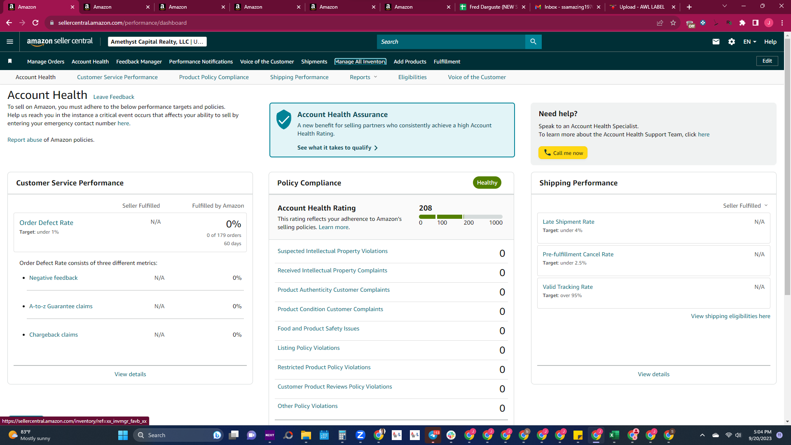The width and height of the screenshot is (791, 445).
Task: Open the Chrome profile avatar J
Action: 769,23
